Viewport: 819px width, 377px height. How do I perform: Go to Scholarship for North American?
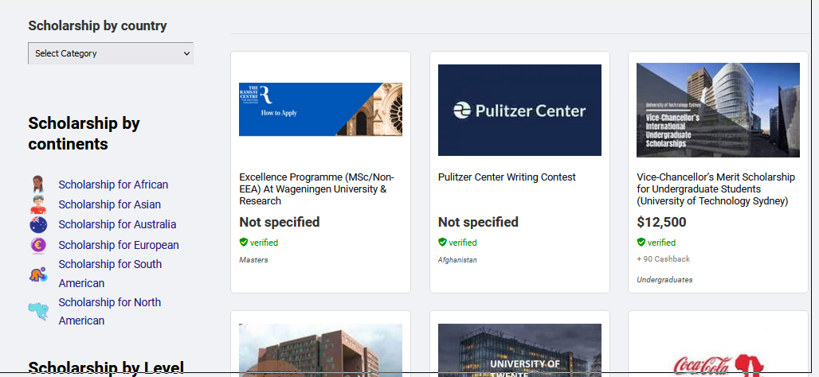(x=110, y=311)
